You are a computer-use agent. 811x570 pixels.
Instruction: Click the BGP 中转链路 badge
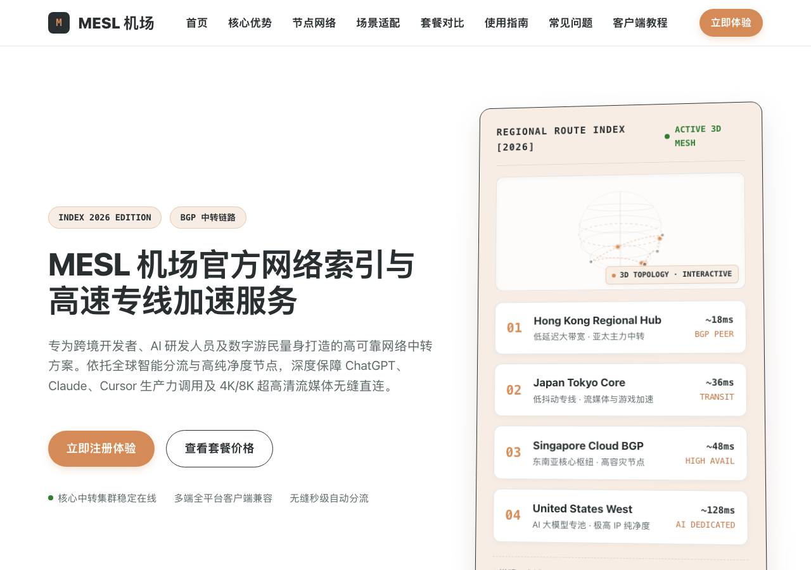click(208, 217)
